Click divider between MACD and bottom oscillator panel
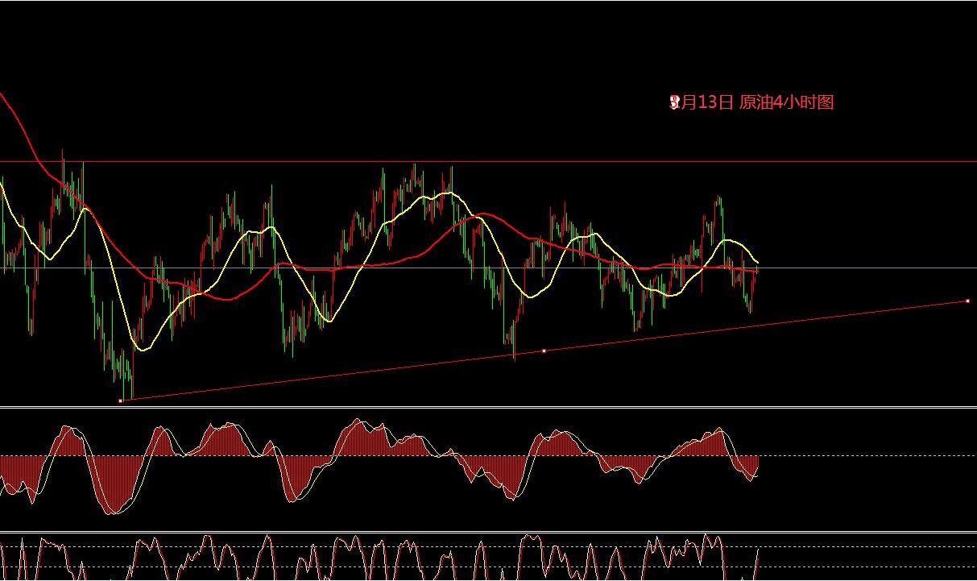This screenshot has height=581, width=977. pyautogui.click(x=483, y=532)
